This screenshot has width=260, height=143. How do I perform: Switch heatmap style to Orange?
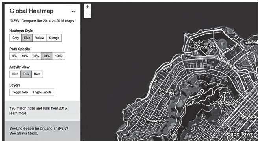(x=54, y=38)
